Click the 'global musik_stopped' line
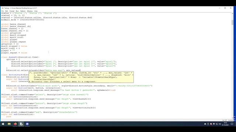 [14, 35]
